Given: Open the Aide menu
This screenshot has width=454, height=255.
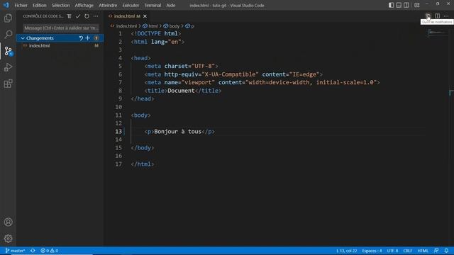Looking at the screenshot, I should [x=170, y=5].
